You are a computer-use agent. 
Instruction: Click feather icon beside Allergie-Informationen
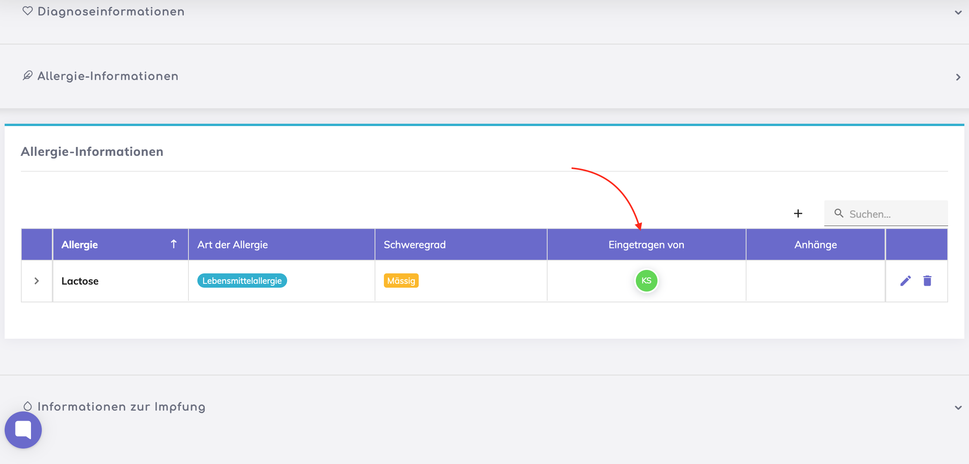[x=27, y=75]
